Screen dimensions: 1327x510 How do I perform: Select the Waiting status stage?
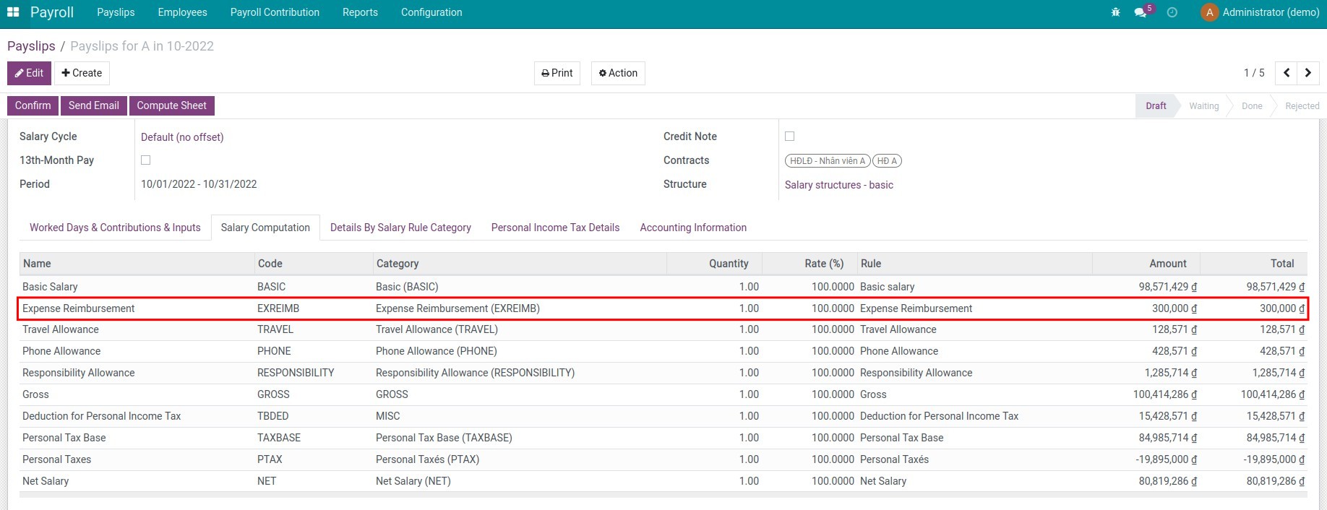(x=1204, y=105)
